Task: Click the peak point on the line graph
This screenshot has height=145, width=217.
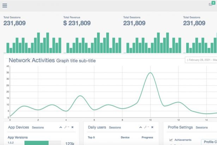Action: pyautogui.click(x=151, y=73)
